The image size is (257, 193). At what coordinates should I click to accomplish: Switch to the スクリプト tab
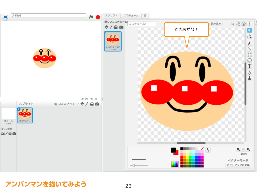[x=111, y=16]
